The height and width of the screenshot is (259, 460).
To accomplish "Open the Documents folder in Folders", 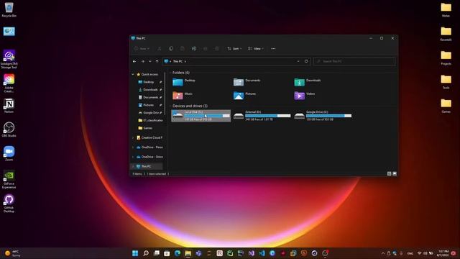I will [x=247, y=82].
